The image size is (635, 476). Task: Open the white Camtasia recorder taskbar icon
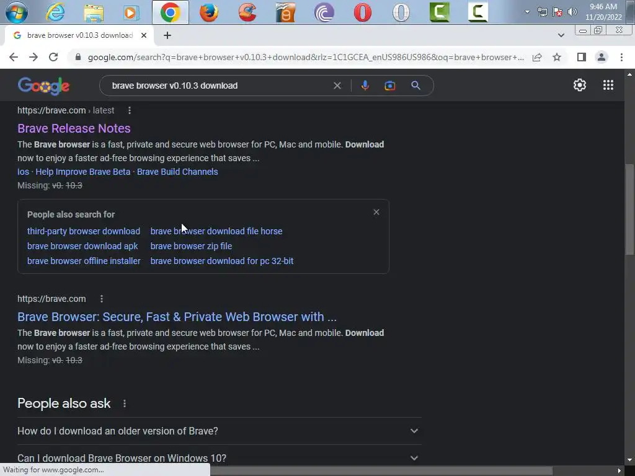pyautogui.click(x=478, y=12)
